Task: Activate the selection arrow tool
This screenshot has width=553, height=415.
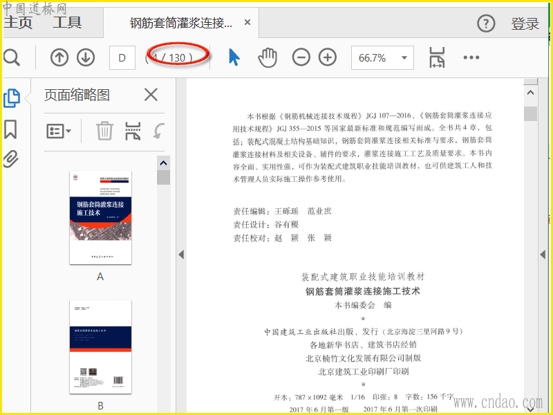Action: point(234,57)
